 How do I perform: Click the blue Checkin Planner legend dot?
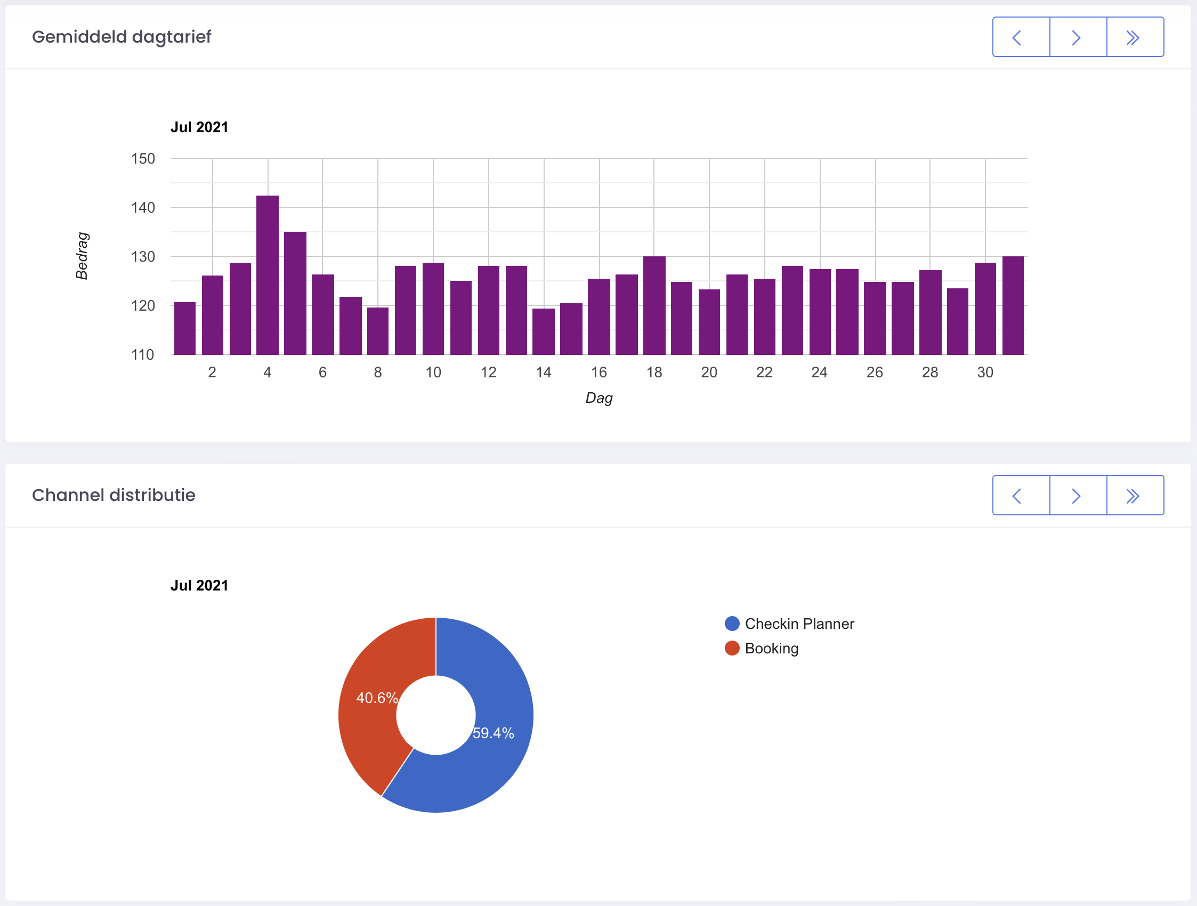[732, 624]
